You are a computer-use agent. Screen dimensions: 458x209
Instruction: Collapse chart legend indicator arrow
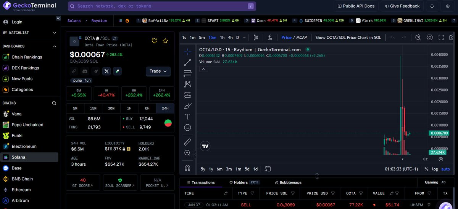coord(203,69)
